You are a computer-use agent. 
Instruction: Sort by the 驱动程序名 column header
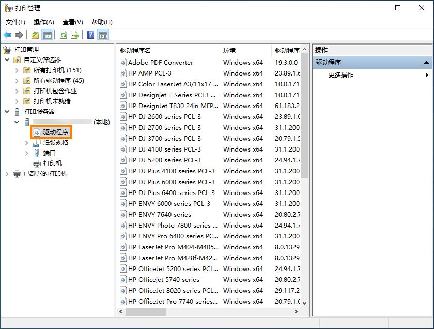tap(168, 51)
